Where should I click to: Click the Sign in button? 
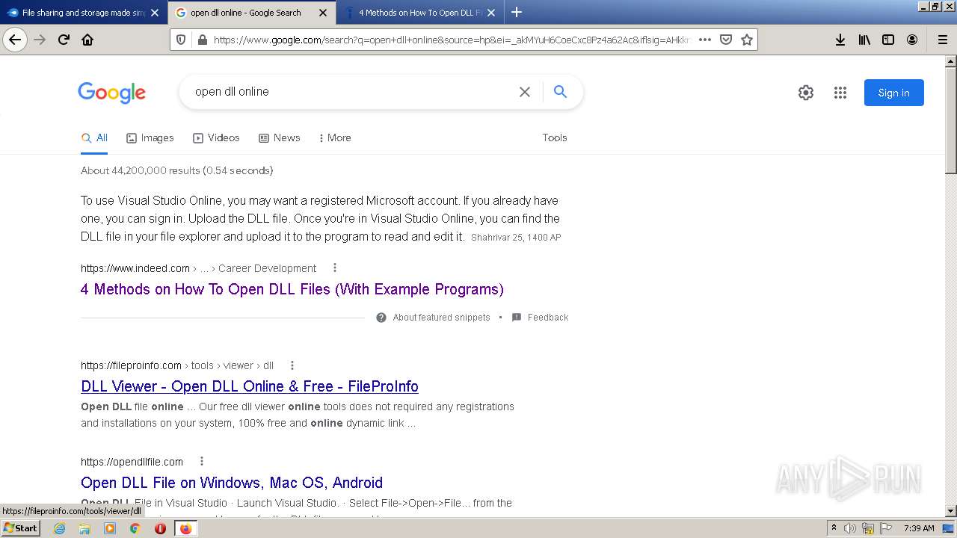[893, 93]
